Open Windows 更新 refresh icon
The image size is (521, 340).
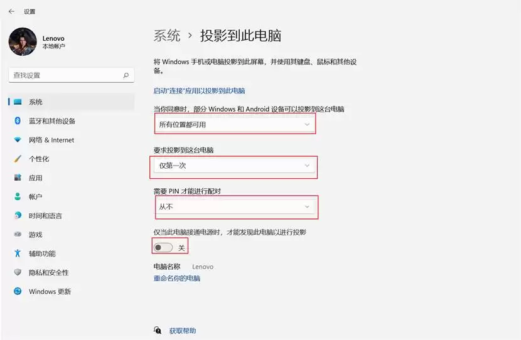tap(18, 291)
